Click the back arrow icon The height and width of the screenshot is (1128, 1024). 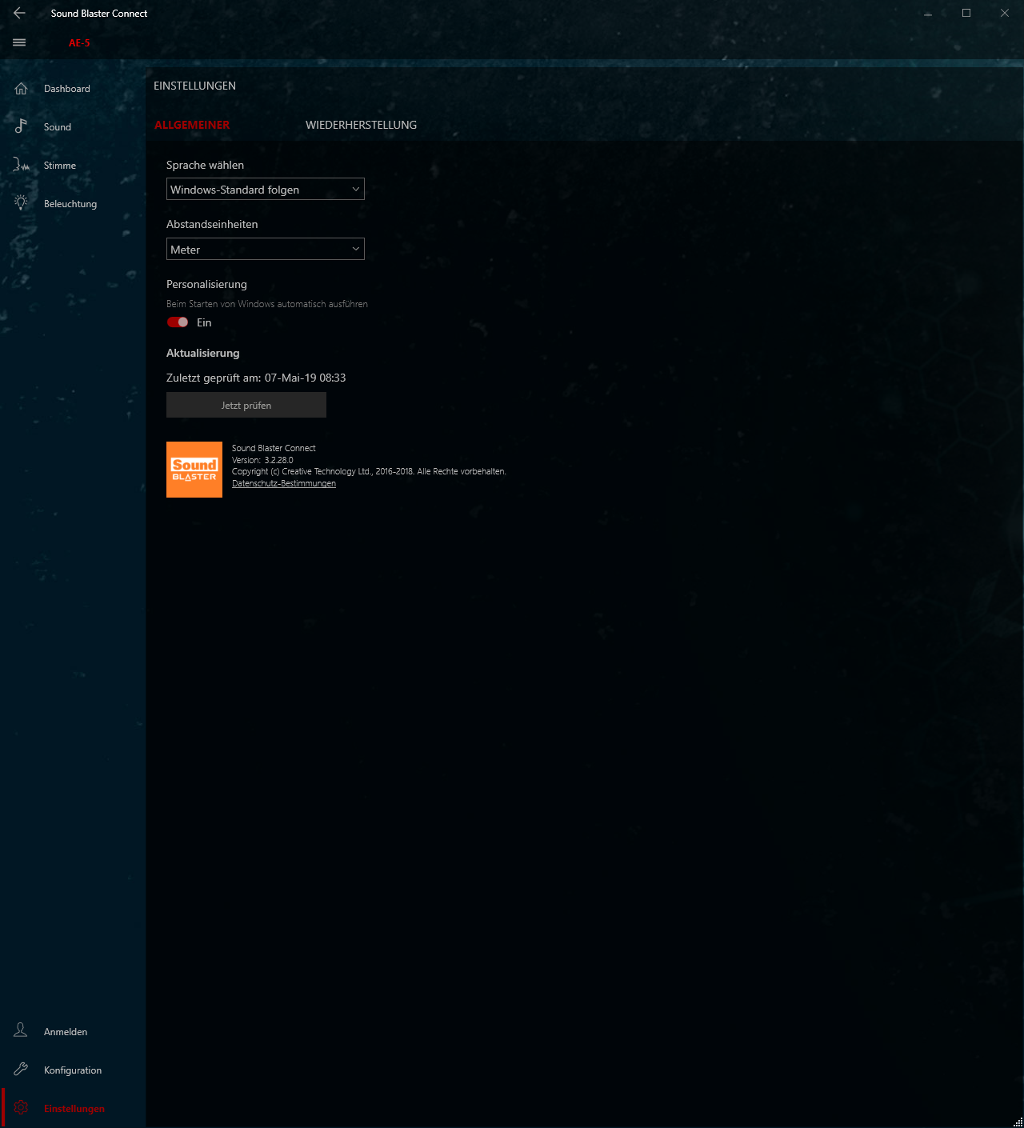tap(19, 13)
